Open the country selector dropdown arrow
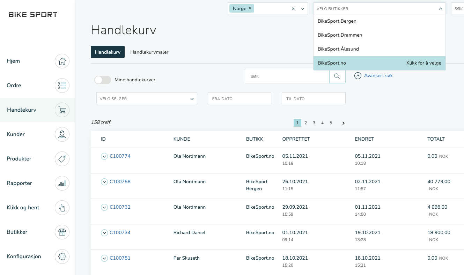The image size is (464, 275). click(x=303, y=9)
